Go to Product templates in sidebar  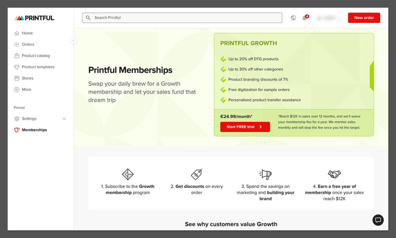(38, 67)
